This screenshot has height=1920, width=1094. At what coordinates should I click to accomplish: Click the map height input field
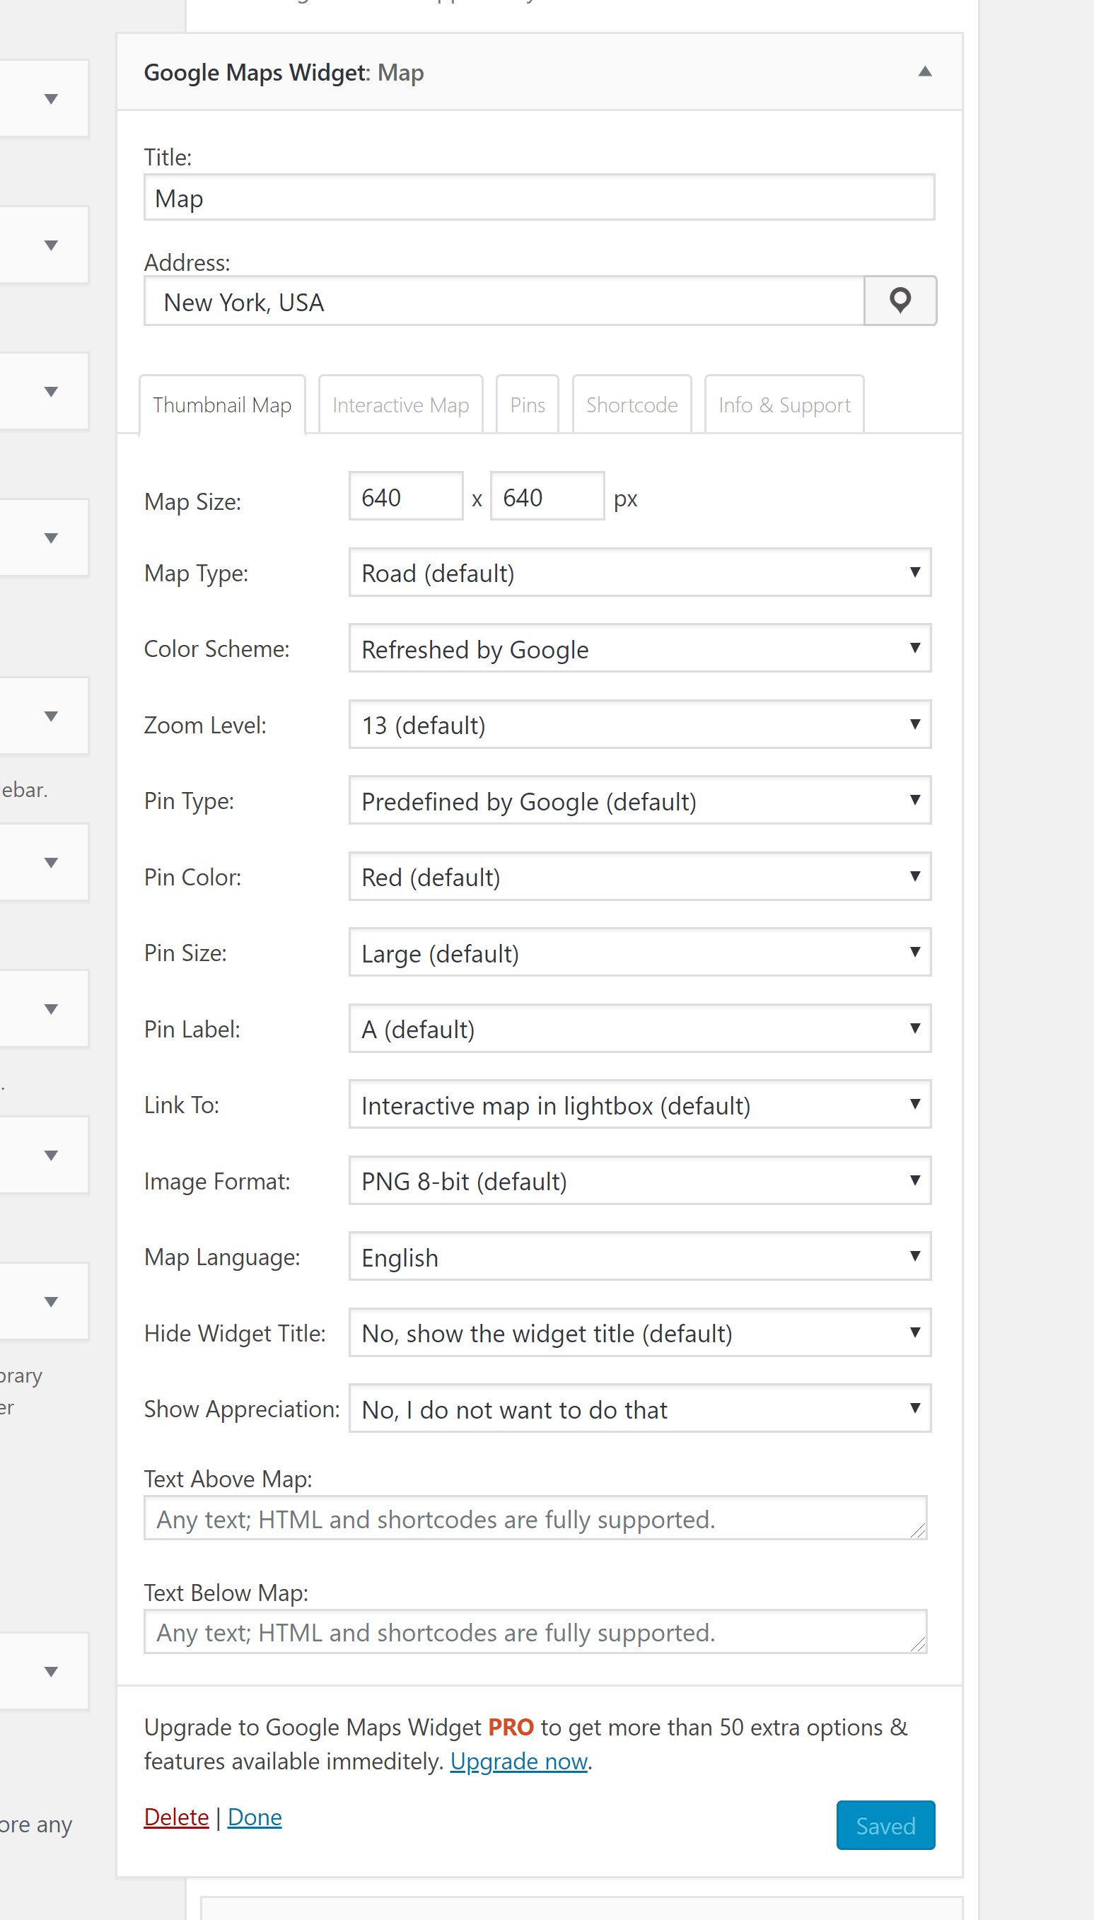pos(547,496)
